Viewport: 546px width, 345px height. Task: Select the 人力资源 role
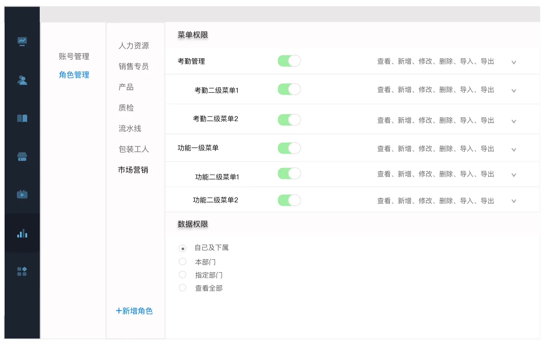[x=134, y=46]
